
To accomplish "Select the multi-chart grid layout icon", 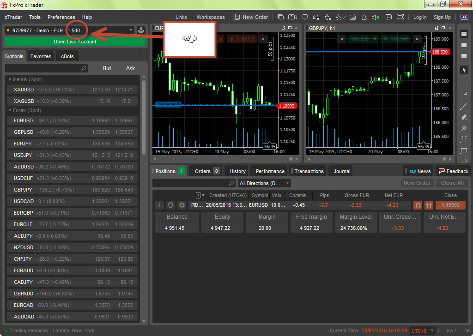I will [464, 34].
